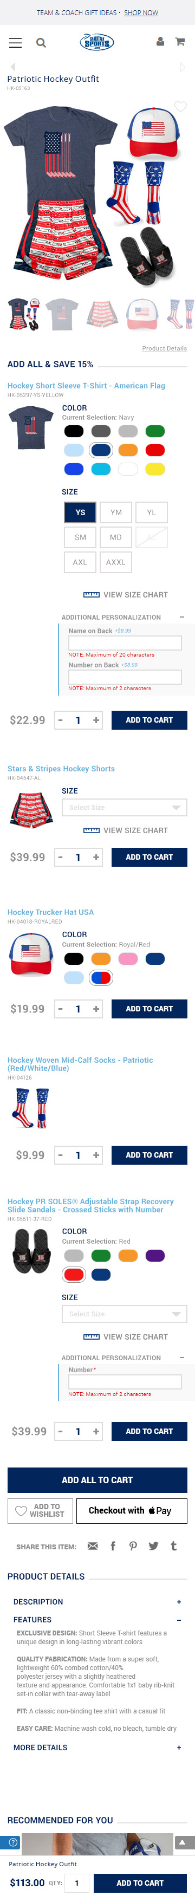Open the hockey shorts Select Size dropdown
The width and height of the screenshot is (195, 1896).
click(125, 807)
